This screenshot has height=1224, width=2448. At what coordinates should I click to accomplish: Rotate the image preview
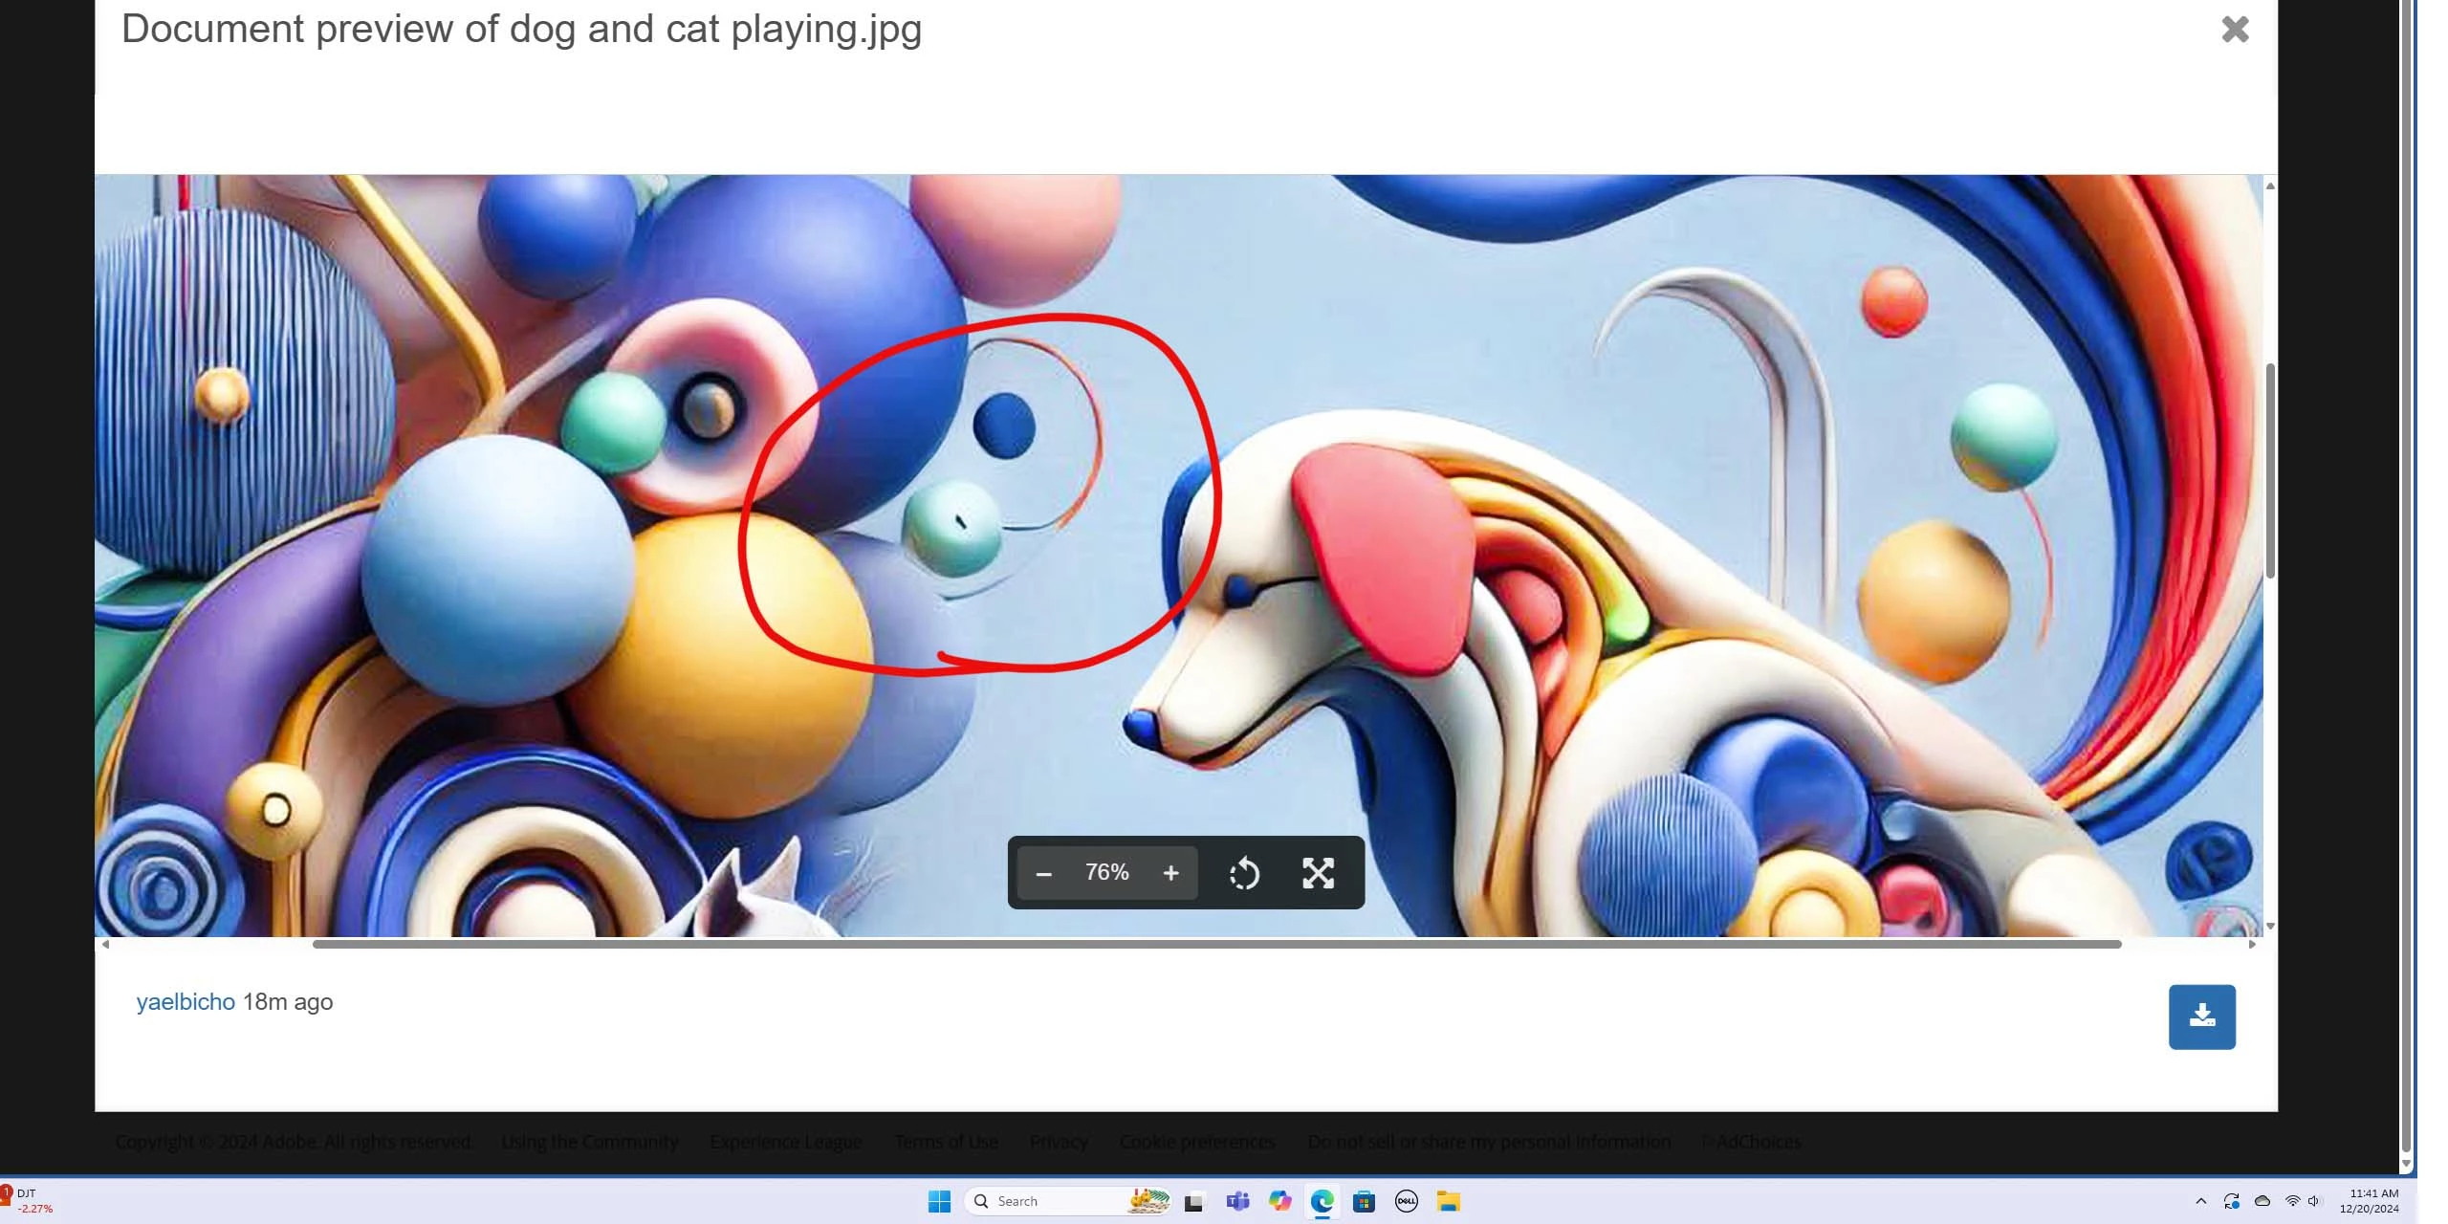point(1244,873)
